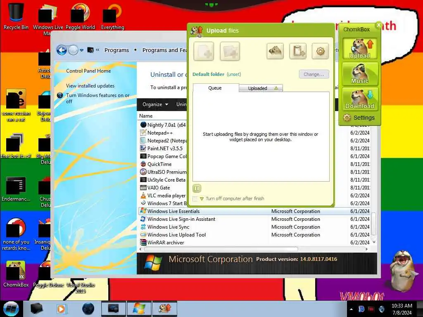Switch to the Uploaded tab
The image size is (423, 317).
tap(261, 88)
